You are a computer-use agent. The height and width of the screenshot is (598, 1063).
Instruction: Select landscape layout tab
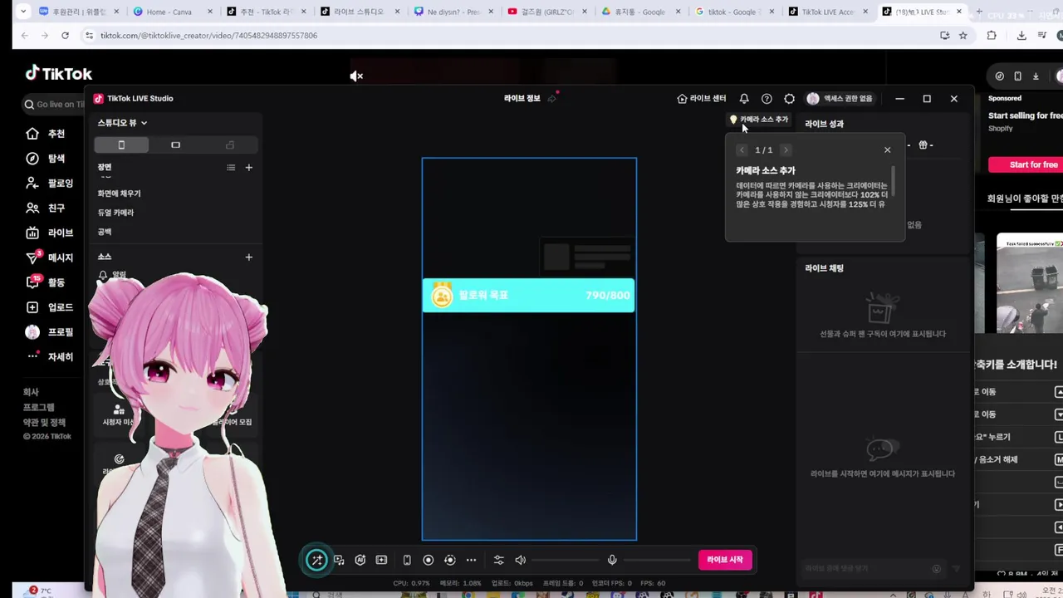coord(175,145)
